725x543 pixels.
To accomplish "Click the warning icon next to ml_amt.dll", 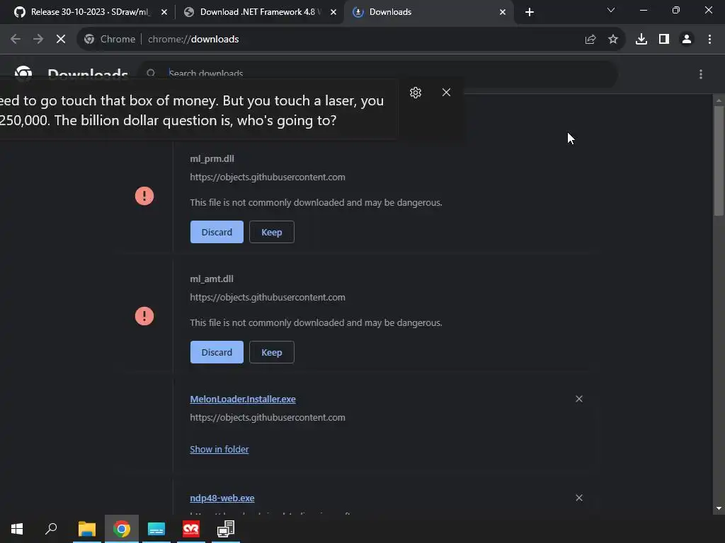I will pos(144,316).
